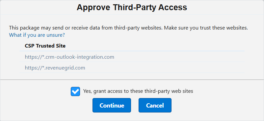
Task: Toggle the blue checkmark icon
Action: click(x=75, y=91)
